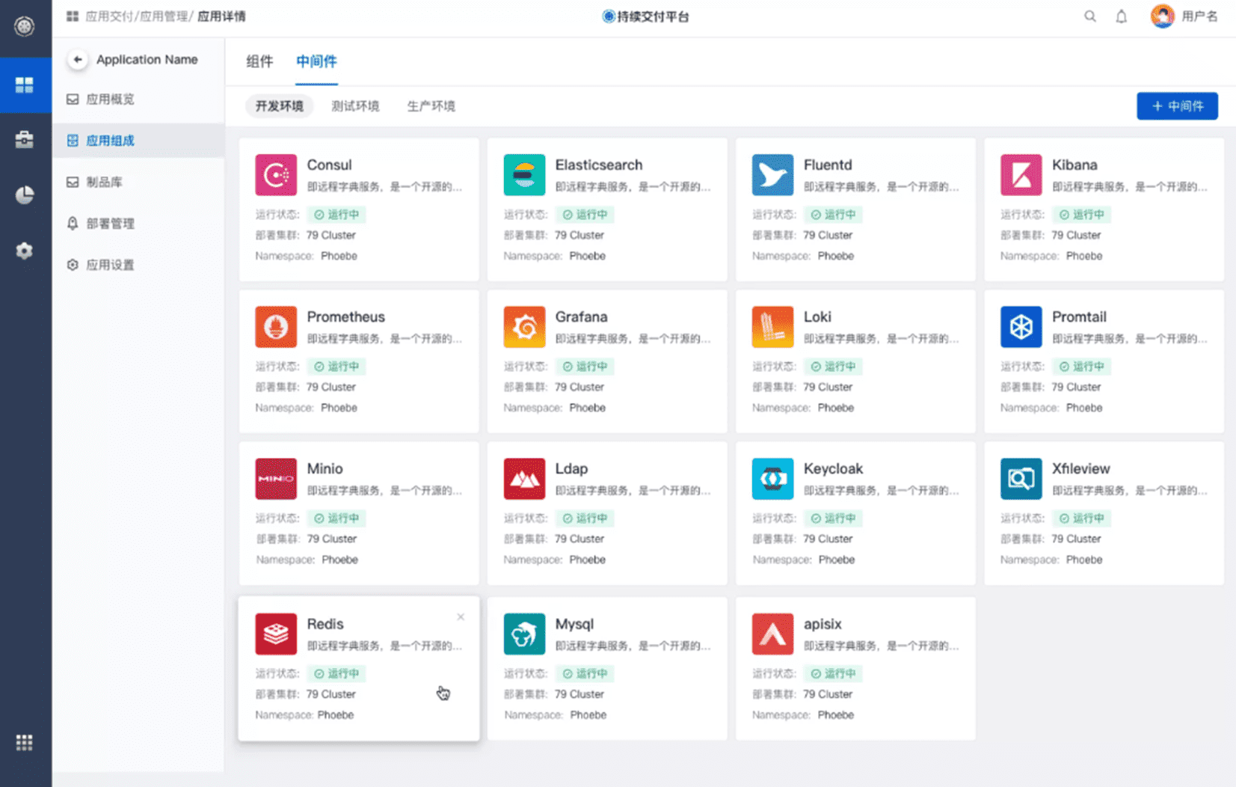Switch to the 组件 tab

coord(260,61)
